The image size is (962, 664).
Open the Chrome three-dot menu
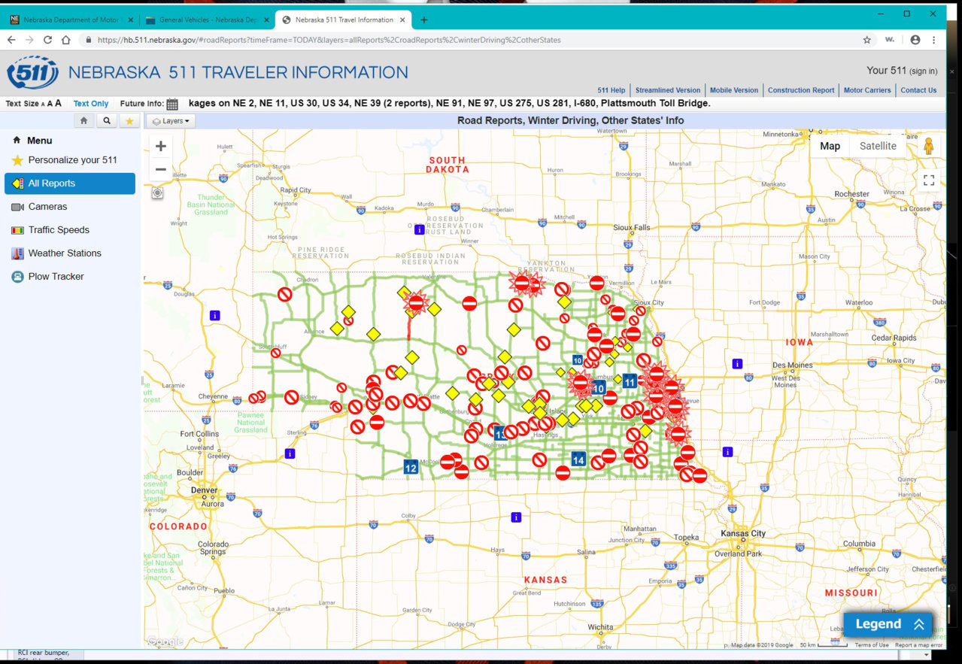[x=934, y=40]
